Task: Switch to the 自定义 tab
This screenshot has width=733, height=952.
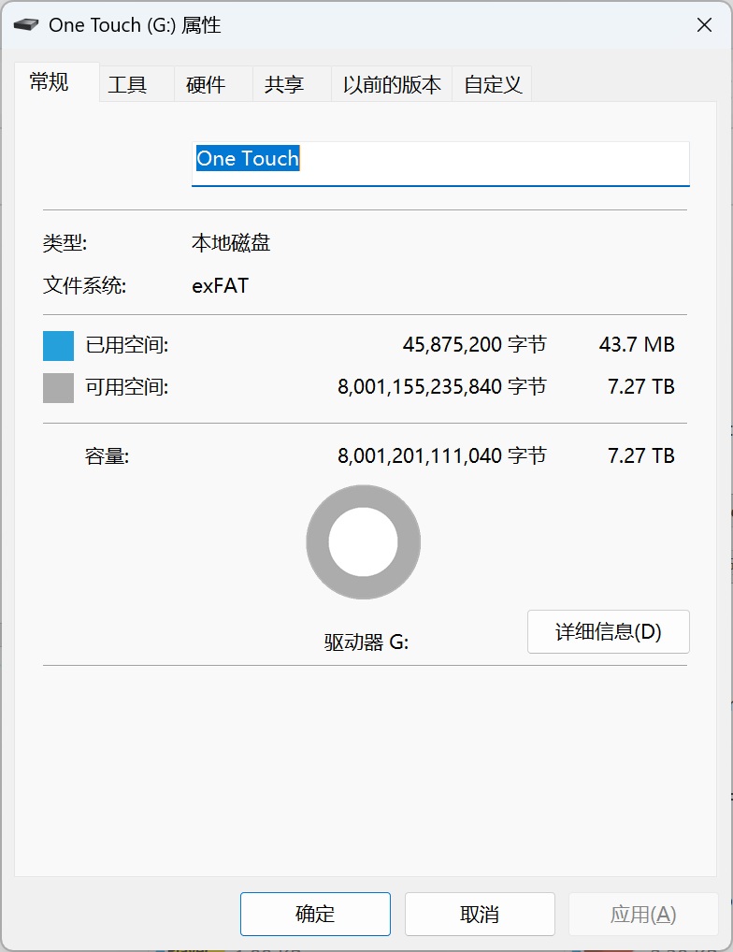Action: coord(492,84)
